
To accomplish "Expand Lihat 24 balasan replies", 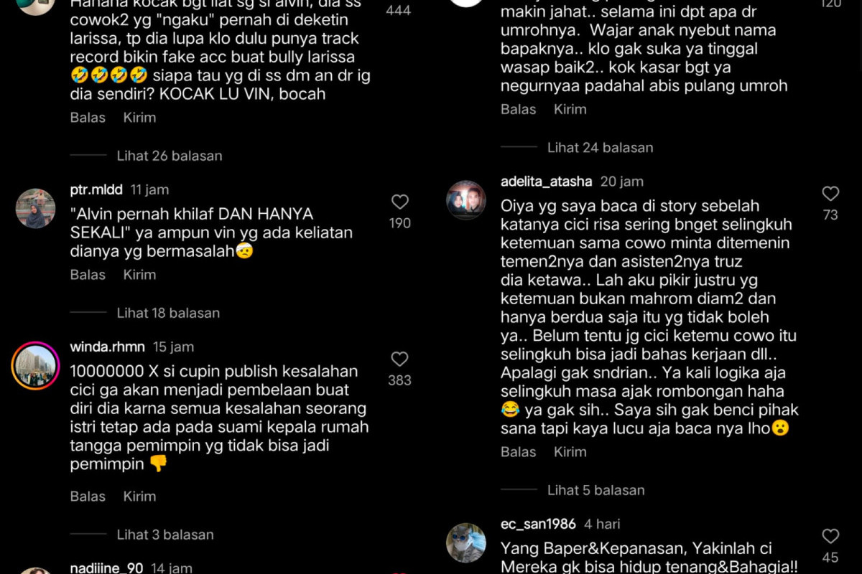I will coord(601,148).
